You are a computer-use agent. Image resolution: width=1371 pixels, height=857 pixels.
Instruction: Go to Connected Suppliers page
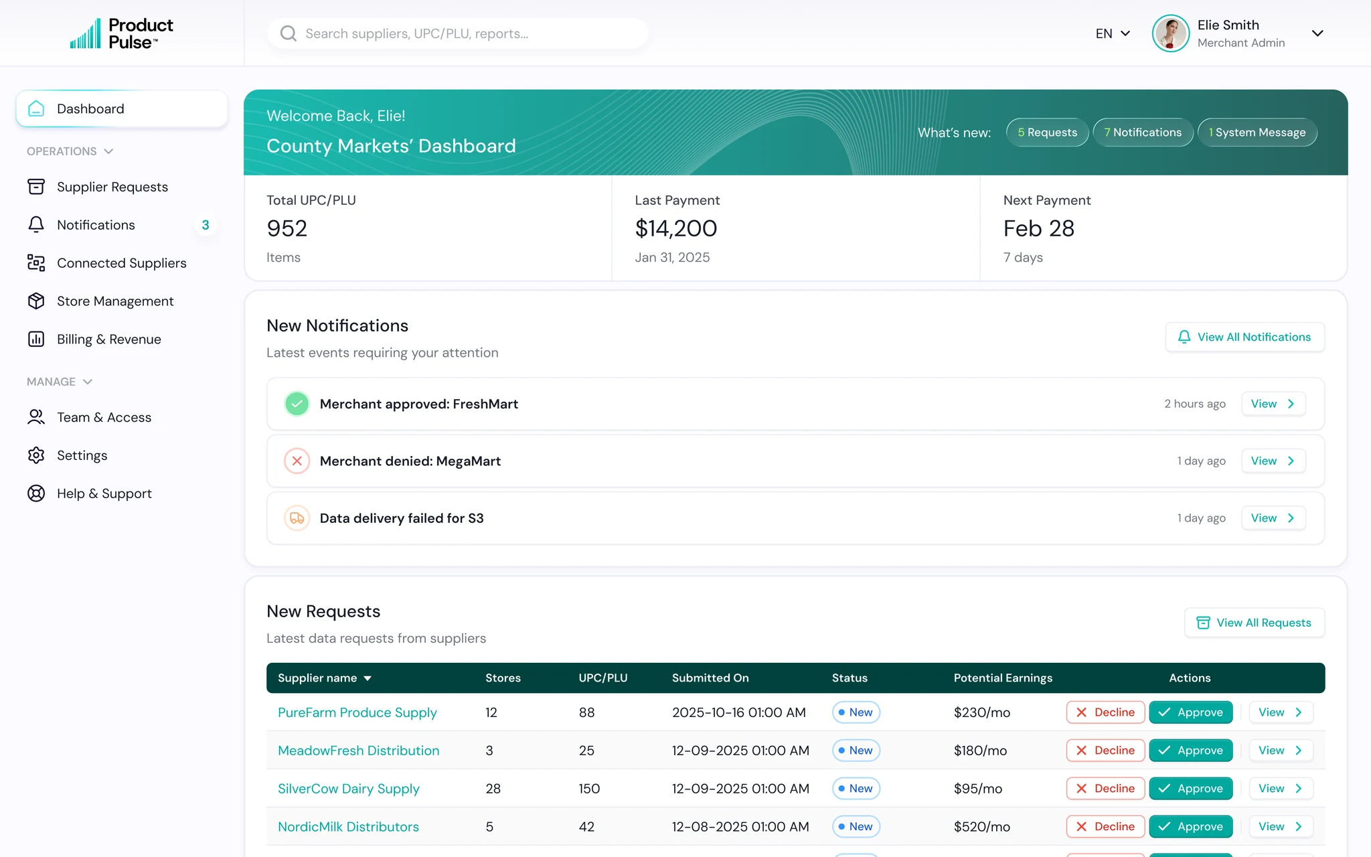point(122,263)
